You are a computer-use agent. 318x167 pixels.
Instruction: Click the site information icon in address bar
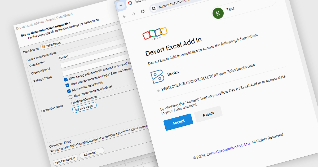coord(154,8)
